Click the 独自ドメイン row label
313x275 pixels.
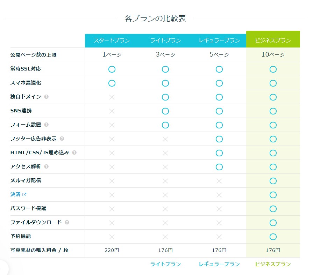(26, 97)
